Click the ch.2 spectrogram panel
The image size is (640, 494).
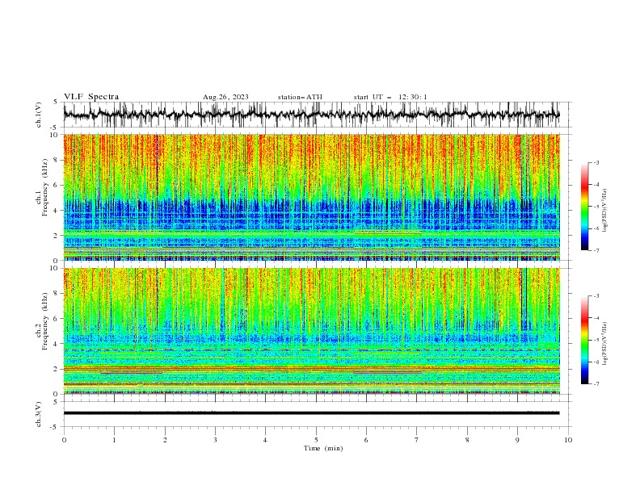311,331
